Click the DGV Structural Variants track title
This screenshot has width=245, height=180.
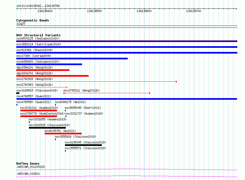point(39,35)
